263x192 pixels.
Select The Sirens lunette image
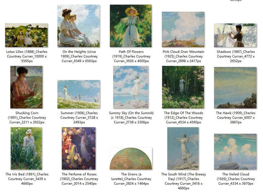(131, 158)
